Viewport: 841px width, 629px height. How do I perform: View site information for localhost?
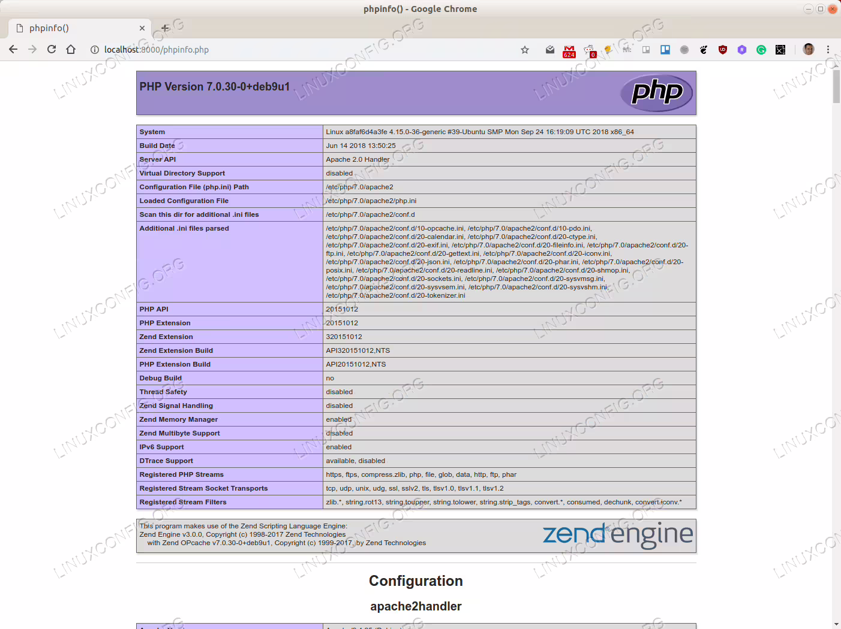click(x=95, y=50)
